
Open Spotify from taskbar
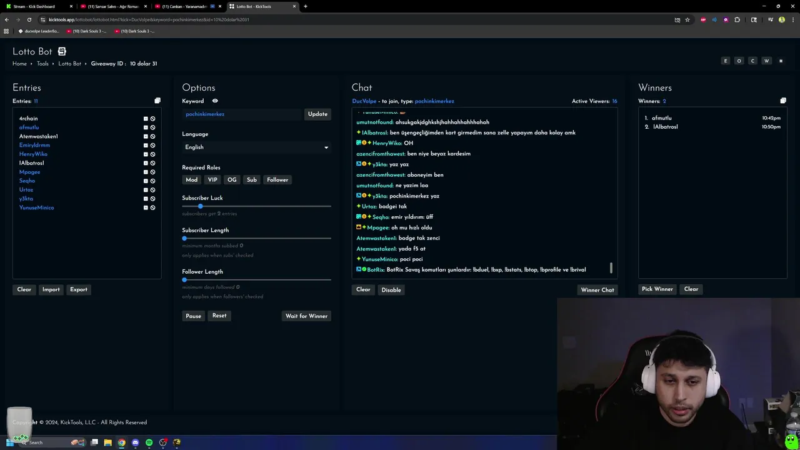[x=149, y=442]
